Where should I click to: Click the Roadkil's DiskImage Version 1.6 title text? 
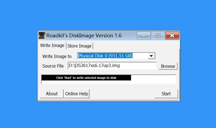tap(84, 36)
